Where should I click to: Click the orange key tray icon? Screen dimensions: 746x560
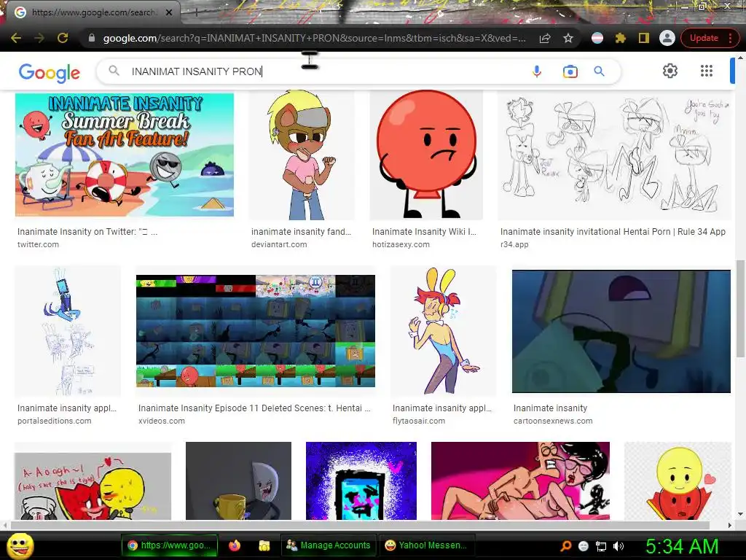coord(566,546)
